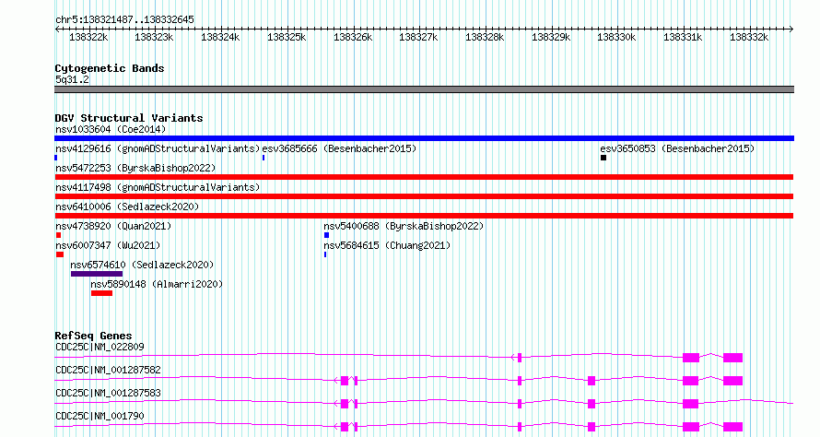Click the 138328k ruler tick label
Screen dimensions: 820x437
[x=485, y=37]
